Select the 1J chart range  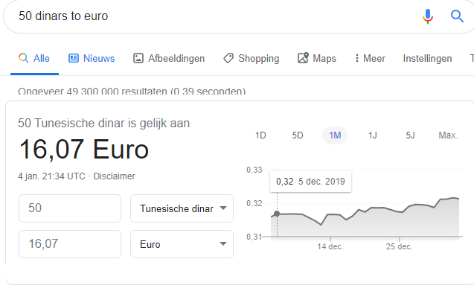[372, 135]
